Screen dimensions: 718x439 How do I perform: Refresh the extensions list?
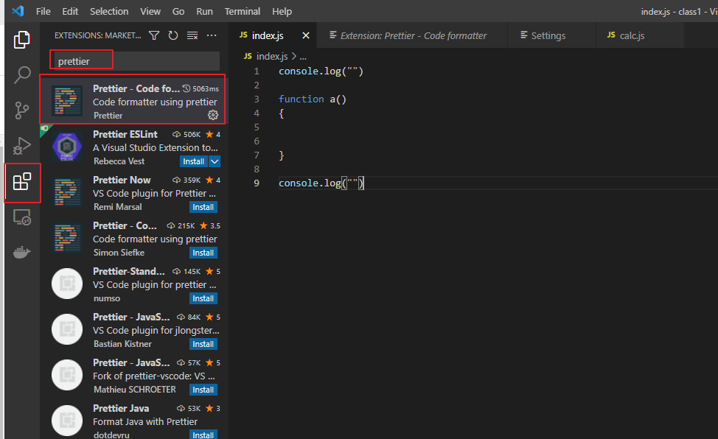coord(173,35)
